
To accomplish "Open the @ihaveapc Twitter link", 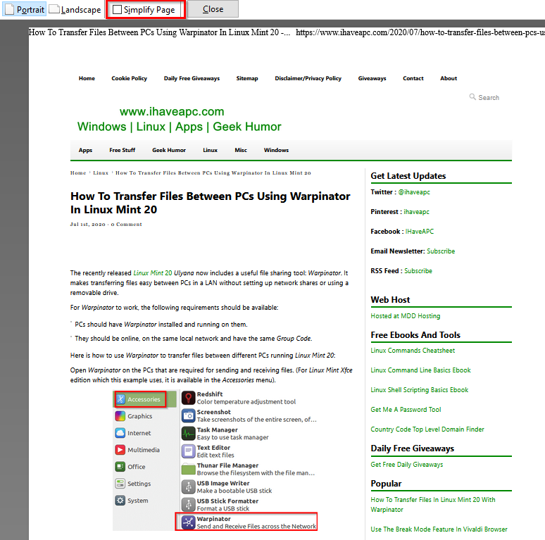I will tap(414, 192).
